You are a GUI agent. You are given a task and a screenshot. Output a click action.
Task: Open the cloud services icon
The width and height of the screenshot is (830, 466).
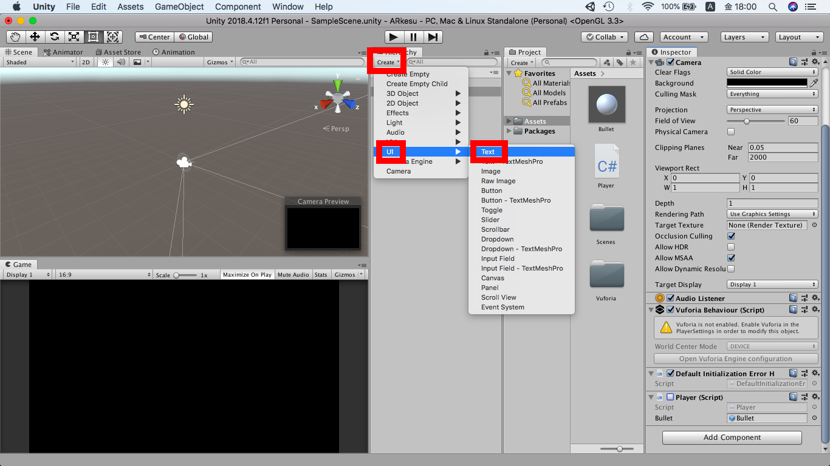pos(643,37)
